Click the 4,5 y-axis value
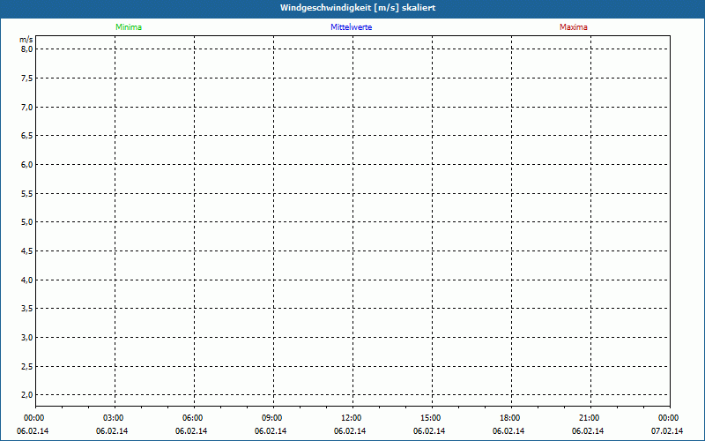Image resolution: width=705 pixels, height=441 pixels. pos(27,251)
